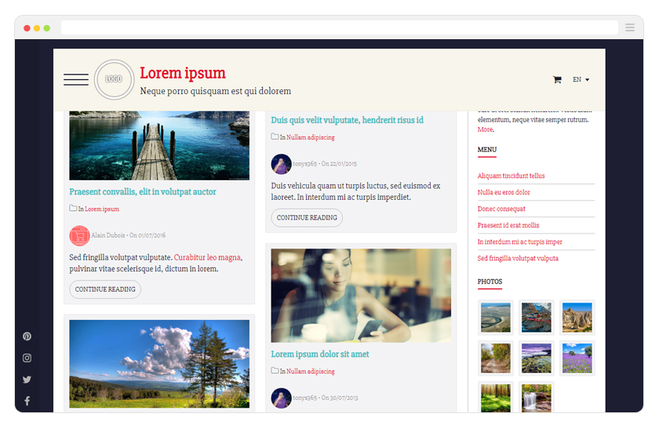659x428 pixels.
Task: Select 'Sed fringilla volutpat vulputa' menu item
Action: pos(518,259)
